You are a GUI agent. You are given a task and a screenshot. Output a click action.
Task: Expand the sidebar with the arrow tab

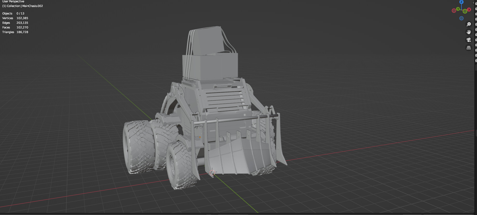tap(474, 3)
